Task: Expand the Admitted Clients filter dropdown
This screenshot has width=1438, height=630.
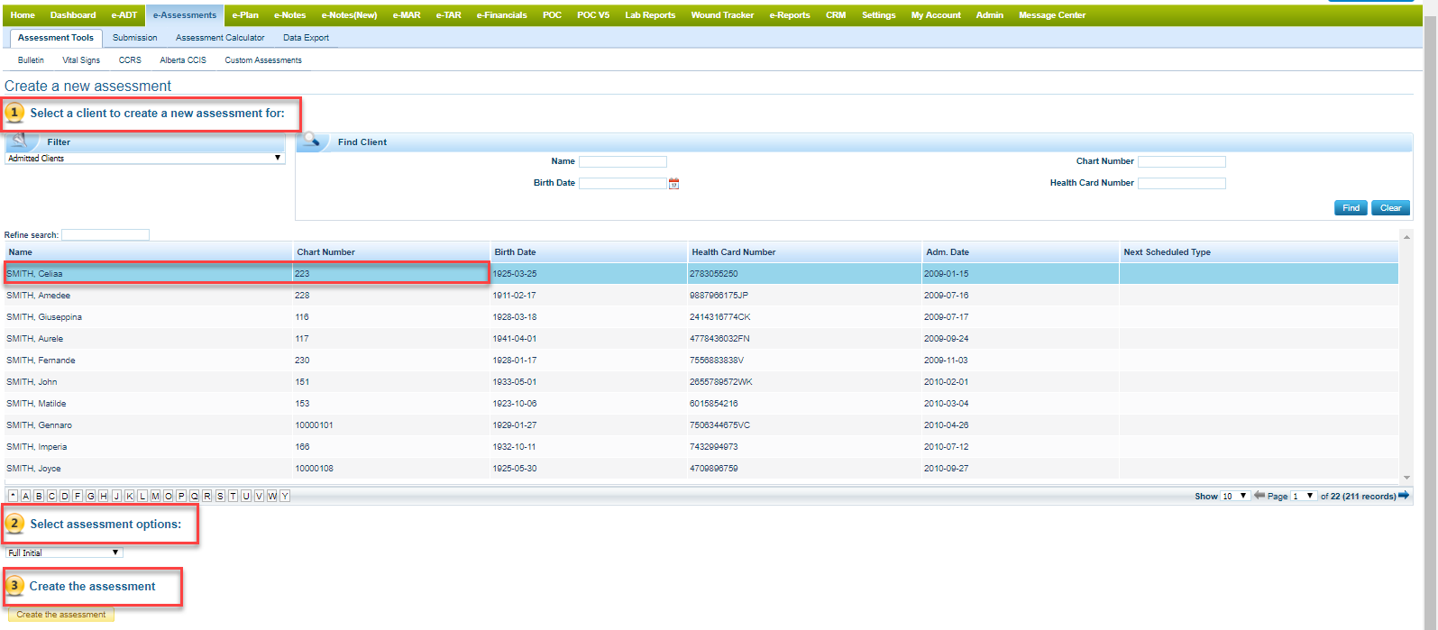Action: [x=145, y=159]
